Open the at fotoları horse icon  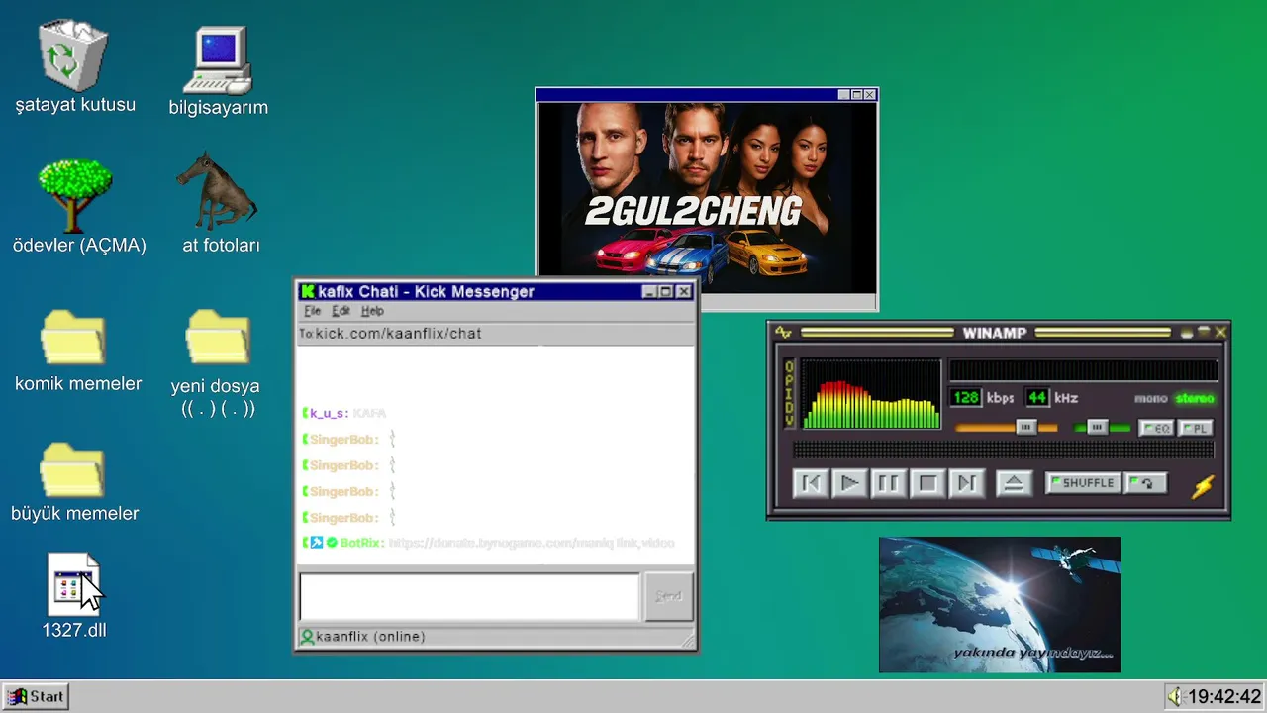(217, 190)
